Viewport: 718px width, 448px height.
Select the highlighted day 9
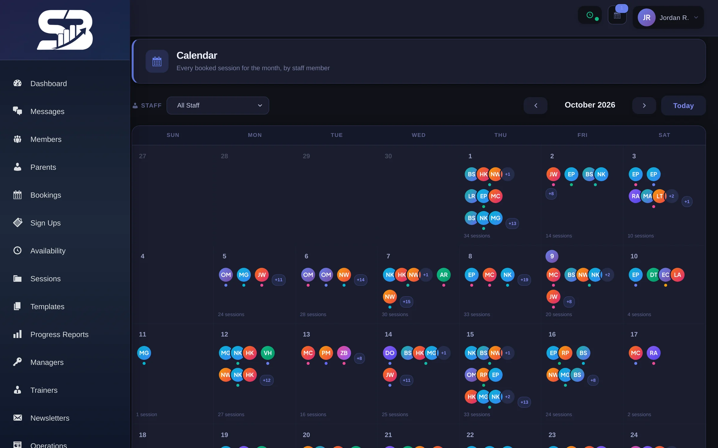552,256
